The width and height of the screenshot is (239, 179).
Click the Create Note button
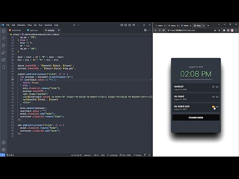[196, 117]
